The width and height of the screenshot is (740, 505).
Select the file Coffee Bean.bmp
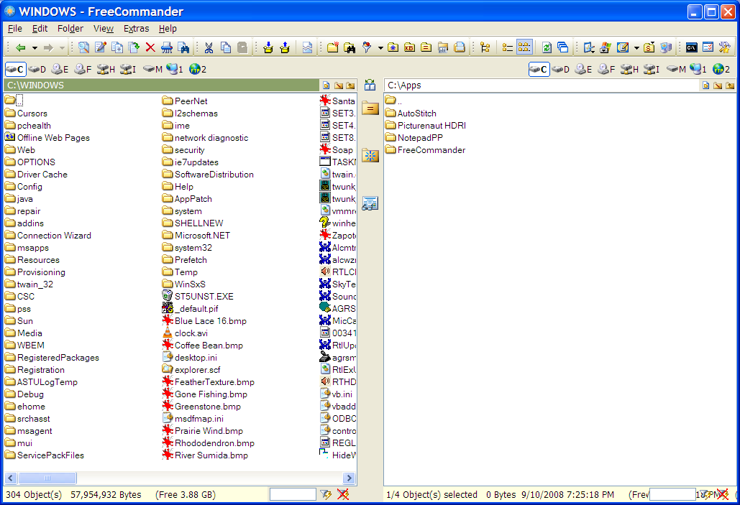click(203, 346)
